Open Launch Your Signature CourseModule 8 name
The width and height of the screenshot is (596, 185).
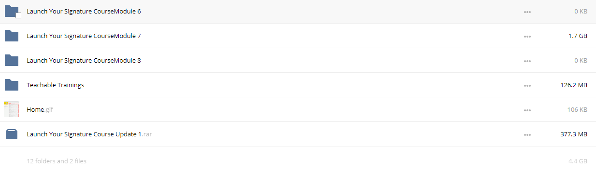click(x=84, y=60)
